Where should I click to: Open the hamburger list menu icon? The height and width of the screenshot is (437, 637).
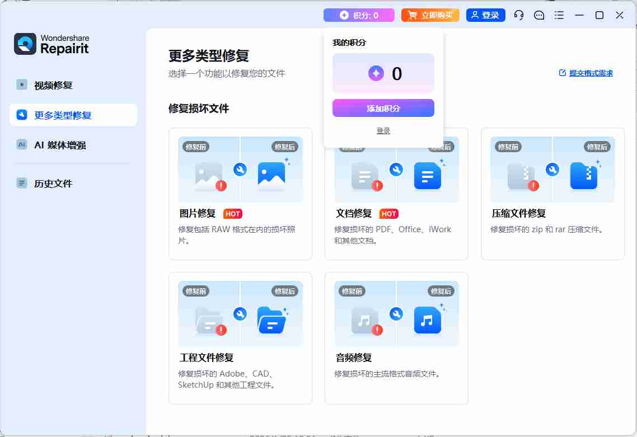point(559,15)
